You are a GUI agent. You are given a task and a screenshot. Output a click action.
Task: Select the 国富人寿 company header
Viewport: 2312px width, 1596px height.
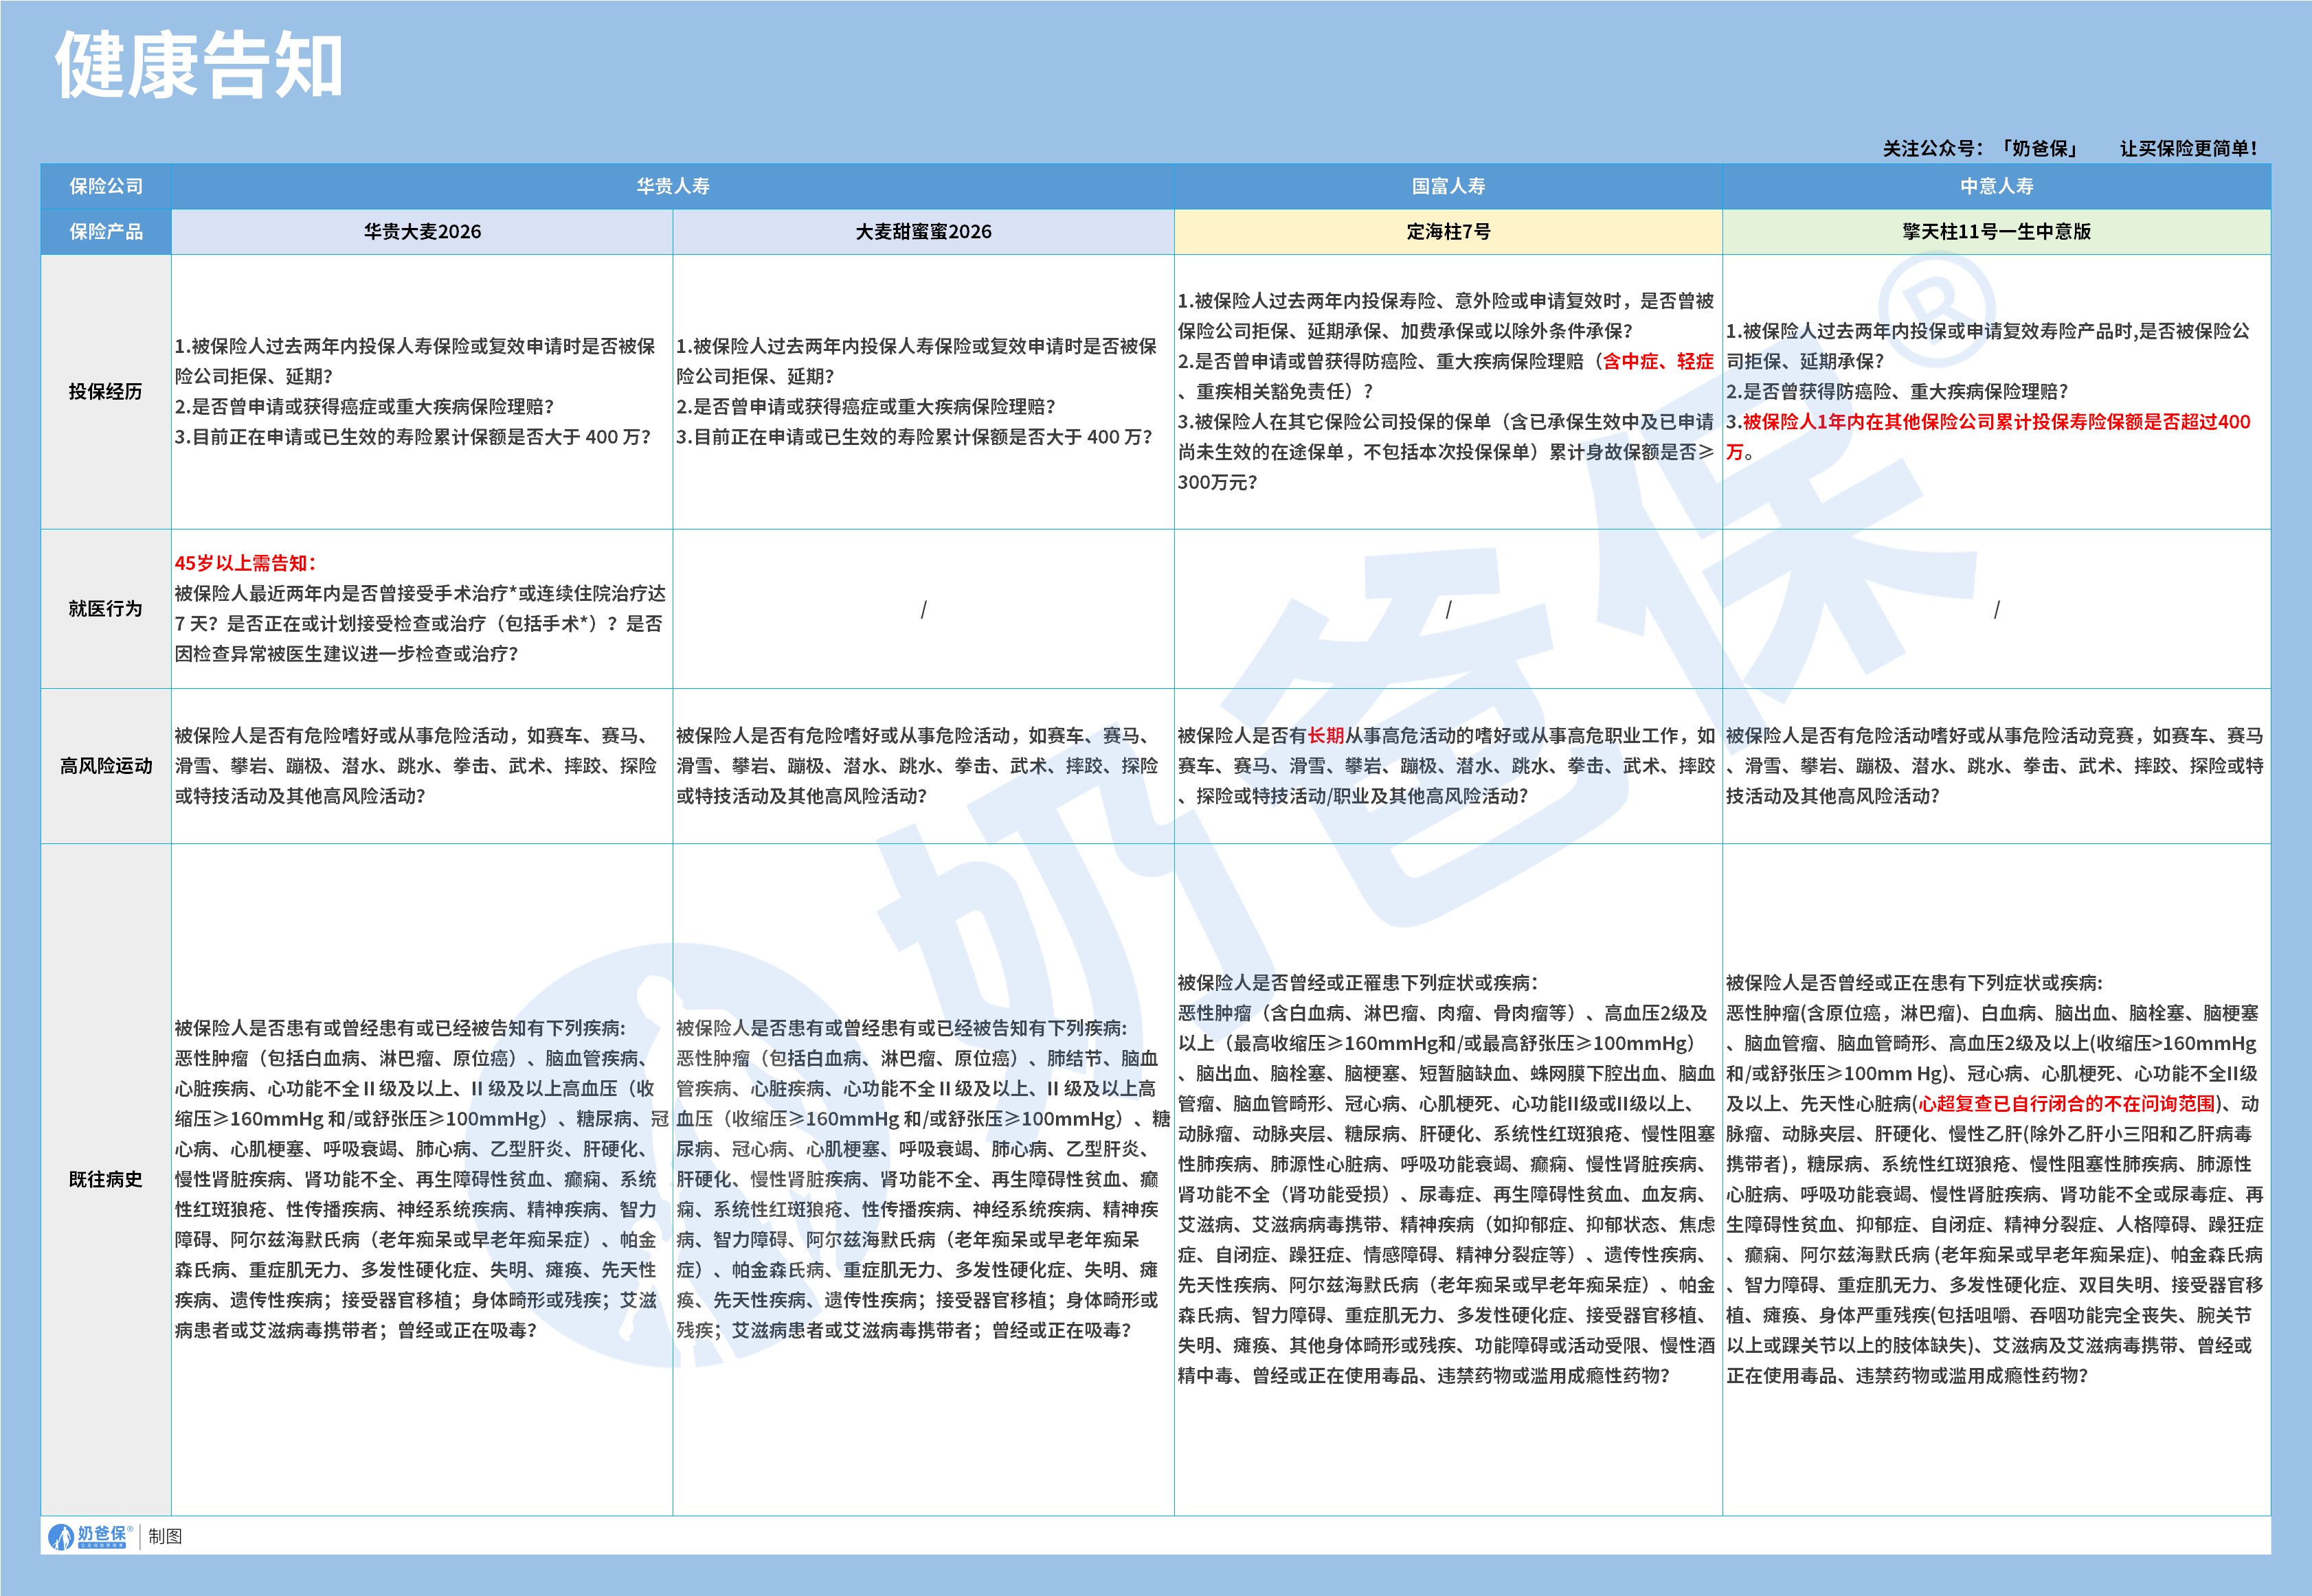1448,186
